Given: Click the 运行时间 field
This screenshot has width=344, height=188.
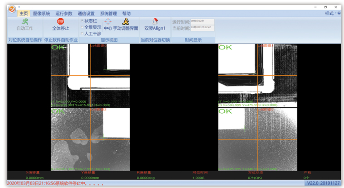Looking at the screenshot, I should [202, 22].
